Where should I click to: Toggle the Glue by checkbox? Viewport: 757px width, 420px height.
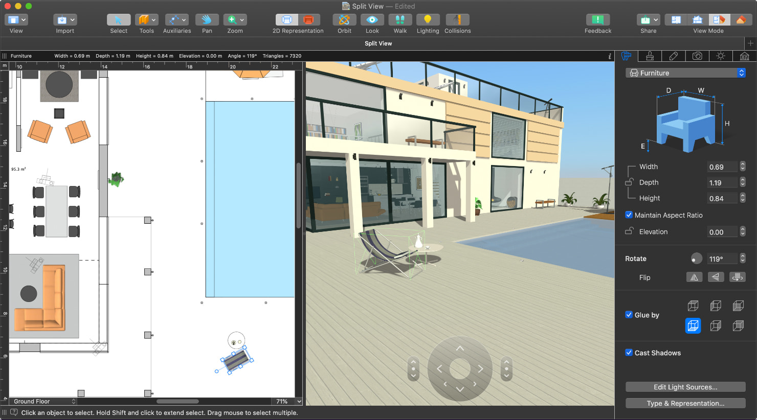tap(629, 315)
